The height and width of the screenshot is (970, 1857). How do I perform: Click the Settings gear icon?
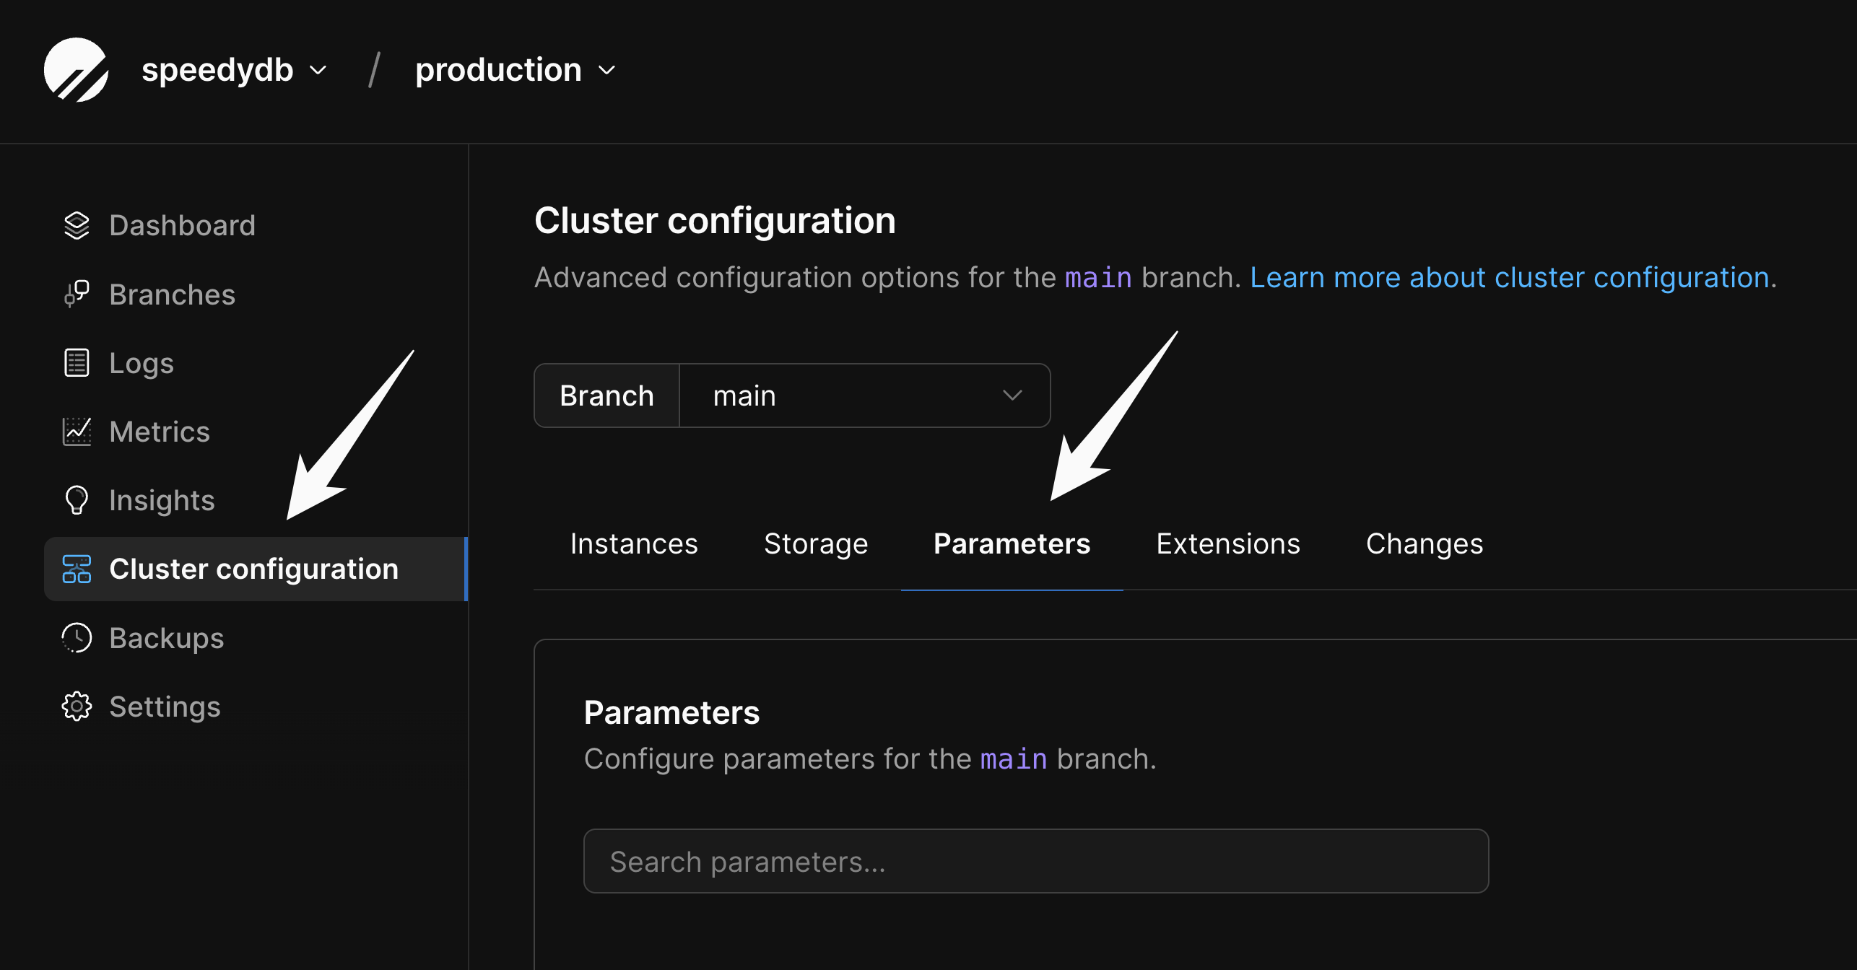click(77, 707)
